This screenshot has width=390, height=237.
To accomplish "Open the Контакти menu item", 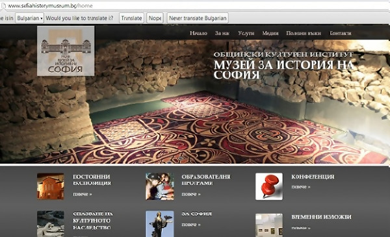I will 341,33.
